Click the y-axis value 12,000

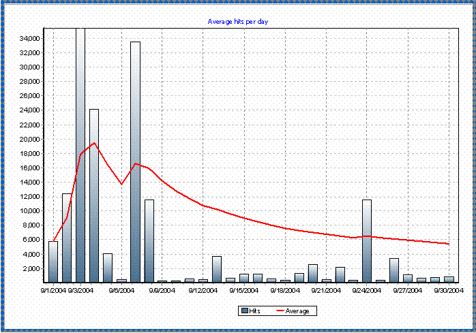pos(29,197)
